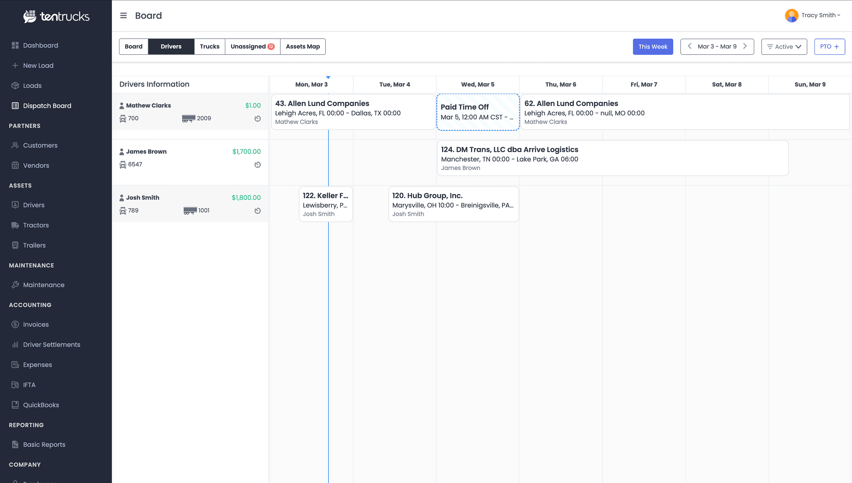Open the QuickBooks integration page

click(x=41, y=405)
